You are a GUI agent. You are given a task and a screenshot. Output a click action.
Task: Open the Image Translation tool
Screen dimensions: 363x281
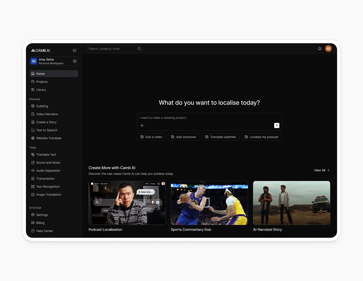tap(48, 195)
